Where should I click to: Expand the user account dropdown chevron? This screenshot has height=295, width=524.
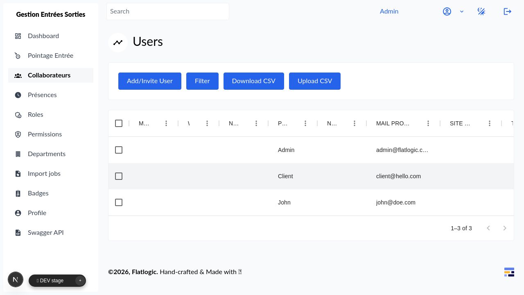pyautogui.click(x=462, y=11)
